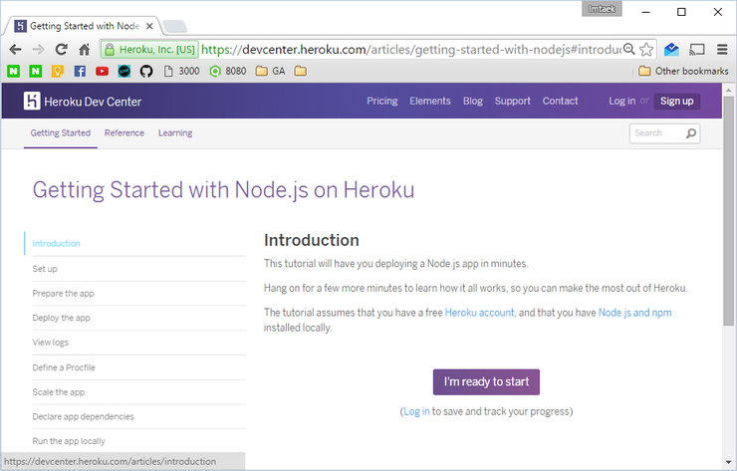Screen dimensions: 737x471
Task: Click the I'm ready to start button
Action: click(x=486, y=381)
